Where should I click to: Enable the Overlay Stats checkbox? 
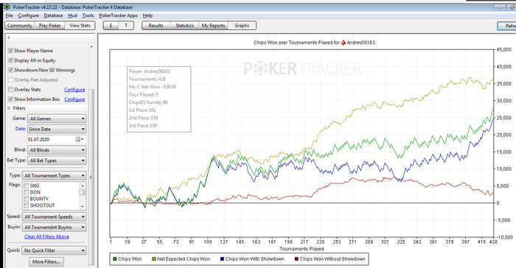[x=10, y=89]
